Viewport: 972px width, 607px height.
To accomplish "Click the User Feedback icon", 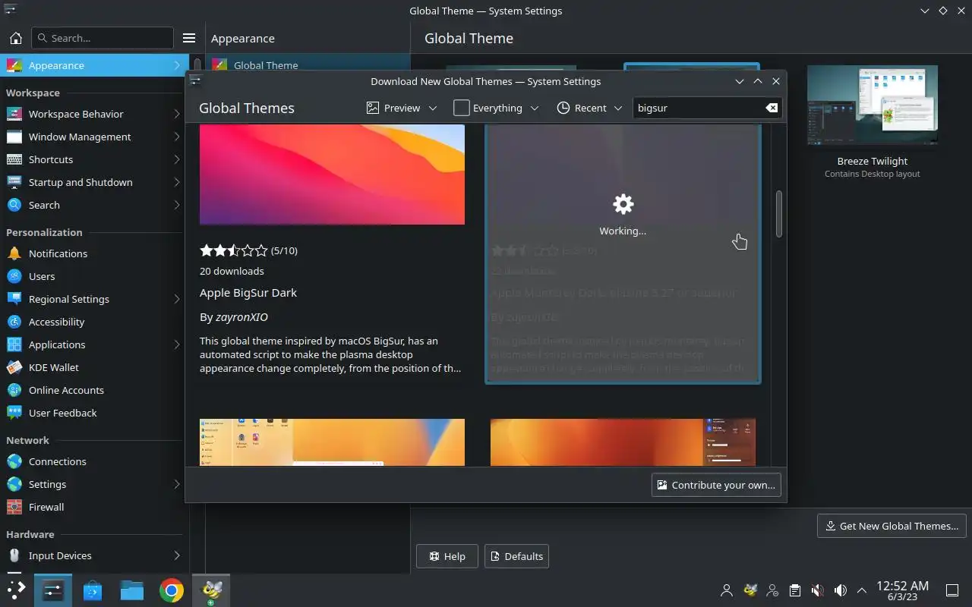I will 14,413.
